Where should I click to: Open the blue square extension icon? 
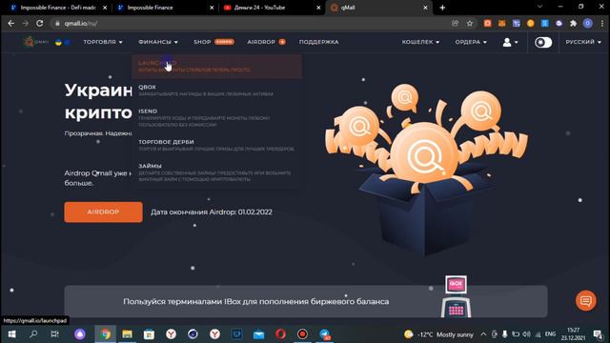(545, 23)
